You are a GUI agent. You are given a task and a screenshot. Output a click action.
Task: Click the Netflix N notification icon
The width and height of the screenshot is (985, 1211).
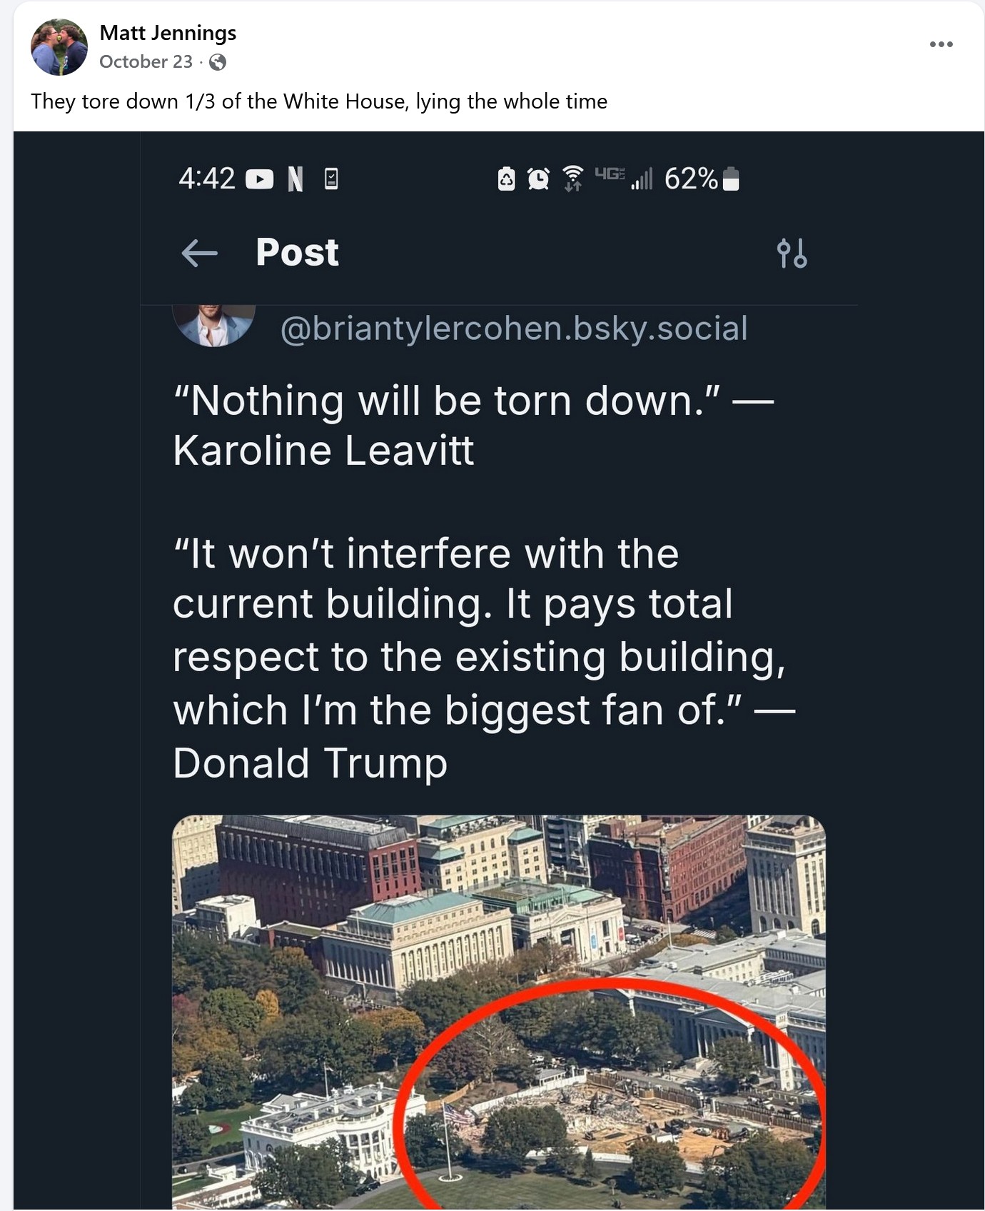(x=295, y=179)
